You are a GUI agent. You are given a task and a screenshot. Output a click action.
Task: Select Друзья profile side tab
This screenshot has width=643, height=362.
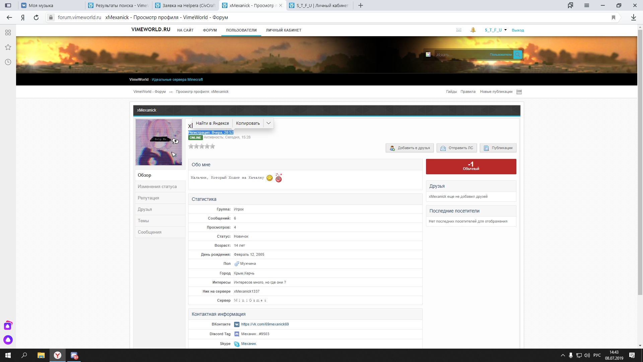(x=160, y=209)
